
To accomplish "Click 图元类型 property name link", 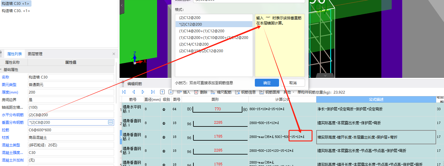I will [9, 85].
